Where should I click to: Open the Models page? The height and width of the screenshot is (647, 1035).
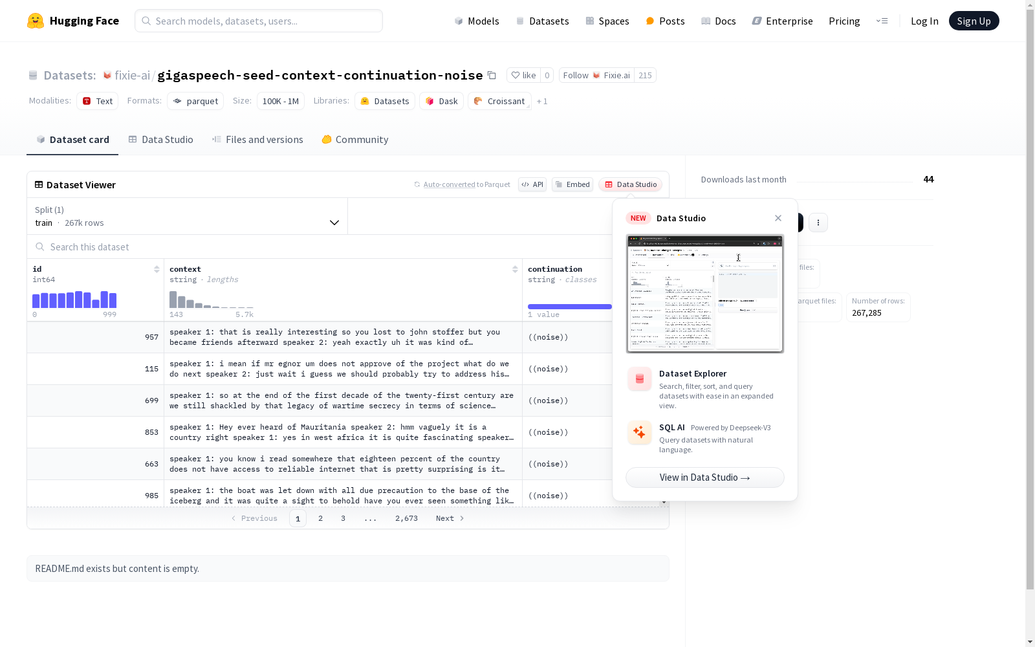(477, 21)
